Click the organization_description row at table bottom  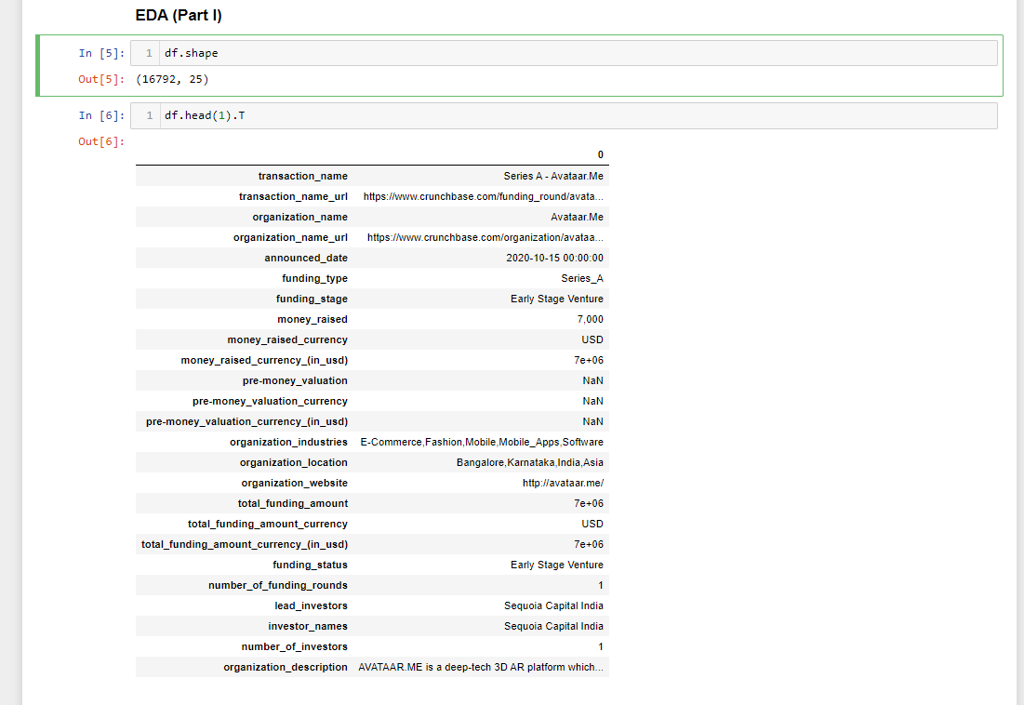[372, 667]
